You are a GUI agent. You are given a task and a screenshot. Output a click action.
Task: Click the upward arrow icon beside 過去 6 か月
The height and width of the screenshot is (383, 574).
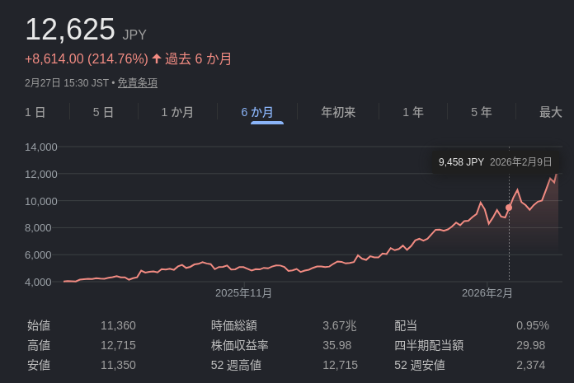[157, 58]
